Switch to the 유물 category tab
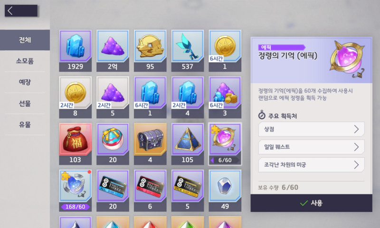 pyautogui.click(x=25, y=124)
